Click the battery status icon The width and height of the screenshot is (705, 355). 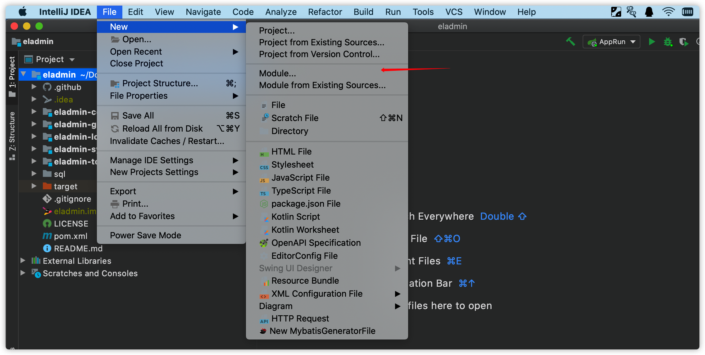[688, 12]
